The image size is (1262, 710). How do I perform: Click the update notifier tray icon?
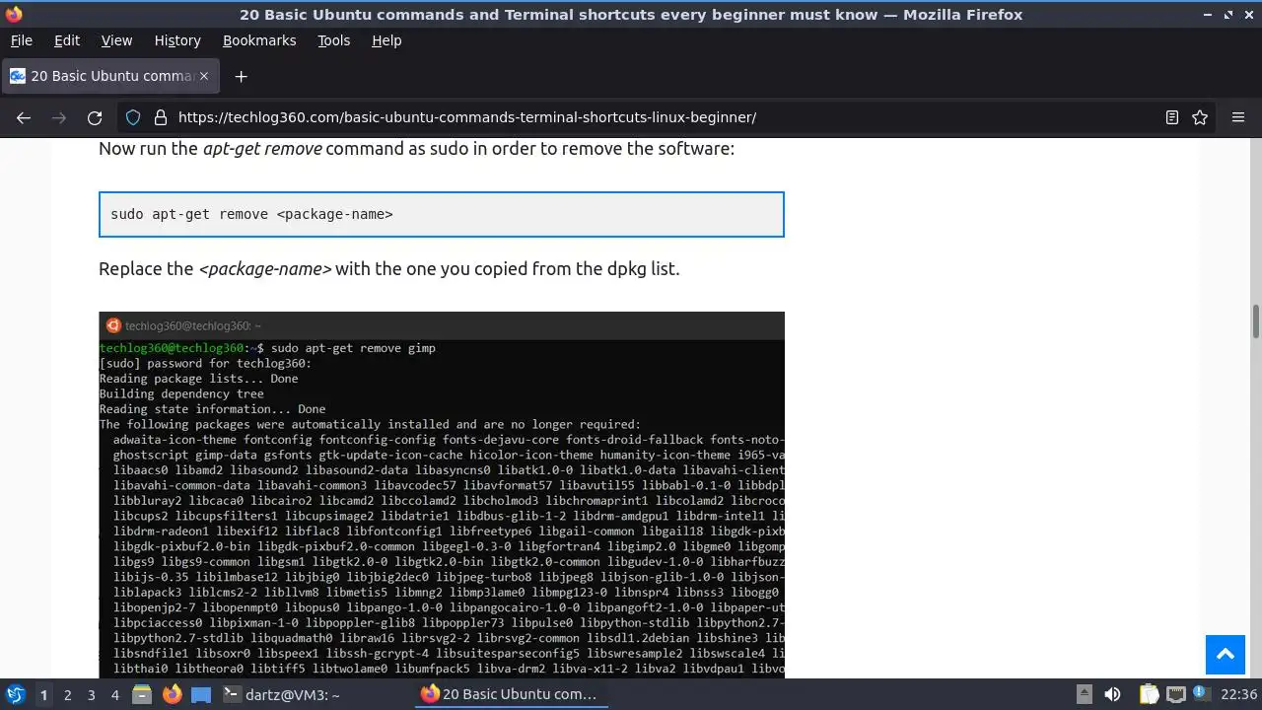(x=1200, y=694)
